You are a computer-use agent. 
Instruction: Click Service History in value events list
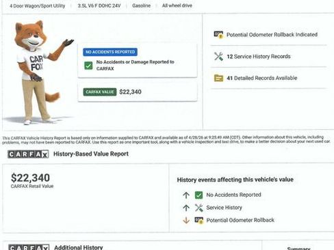point(224,208)
